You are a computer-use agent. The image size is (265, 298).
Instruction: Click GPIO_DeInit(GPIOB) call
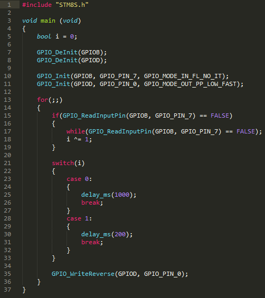tap(72, 52)
